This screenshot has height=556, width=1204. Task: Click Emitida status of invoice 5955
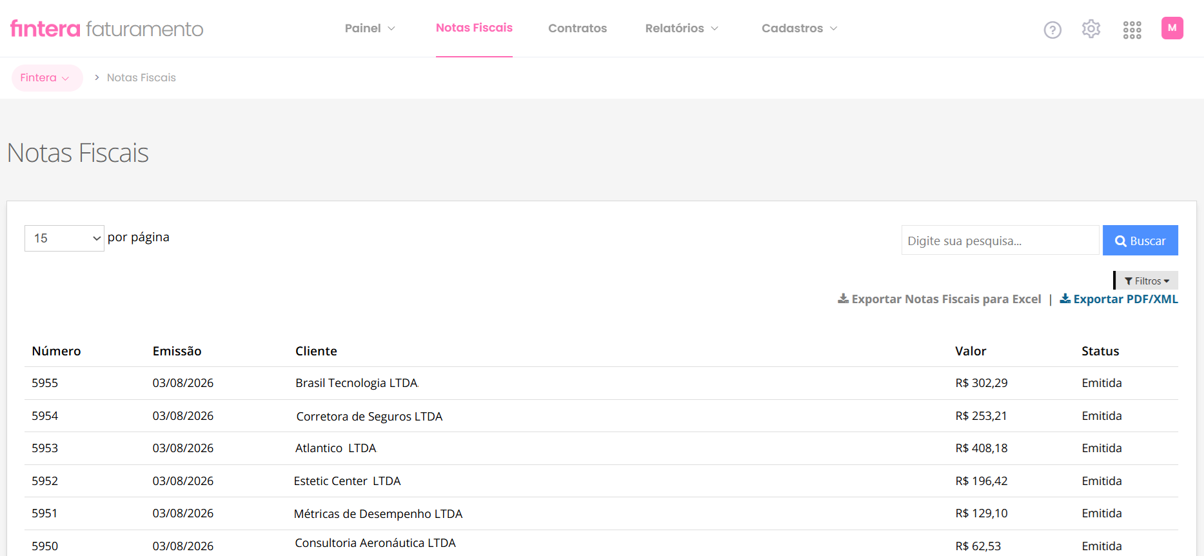click(1101, 383)
